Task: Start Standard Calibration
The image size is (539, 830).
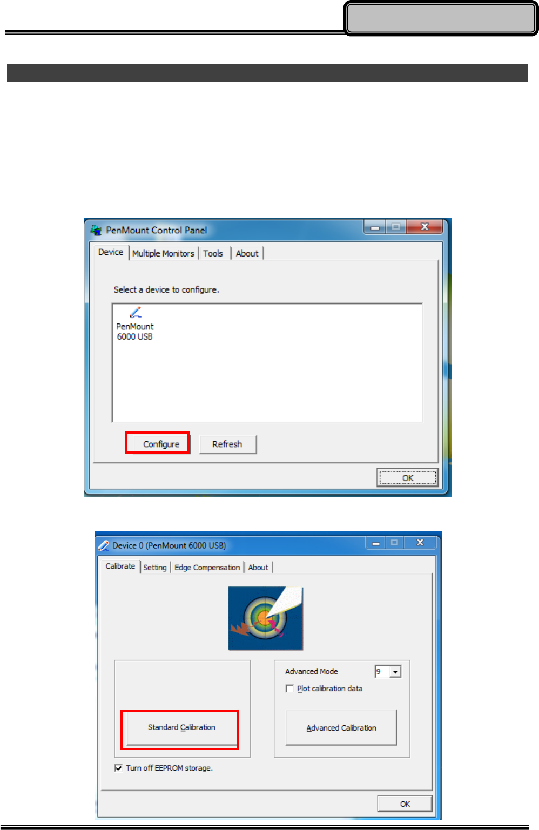Action: (181, 727)
